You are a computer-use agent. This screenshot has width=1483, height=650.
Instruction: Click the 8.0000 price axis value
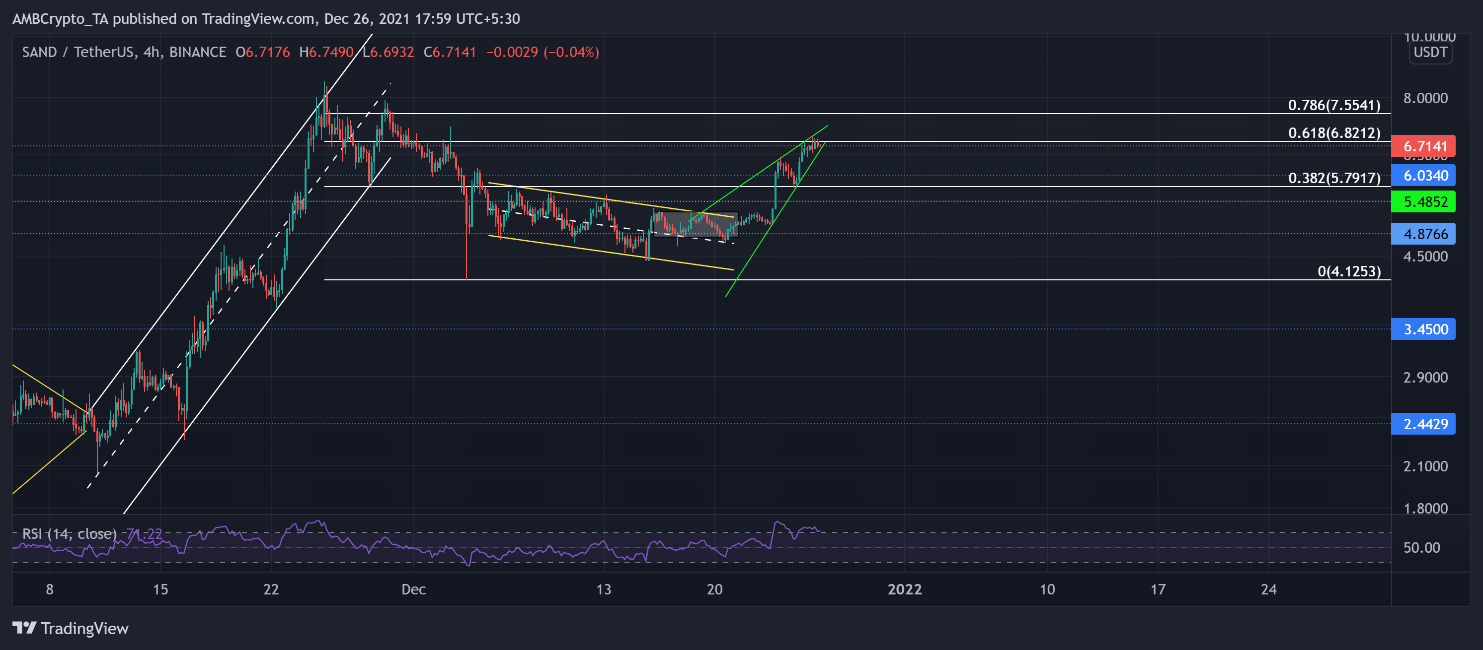1425,98
